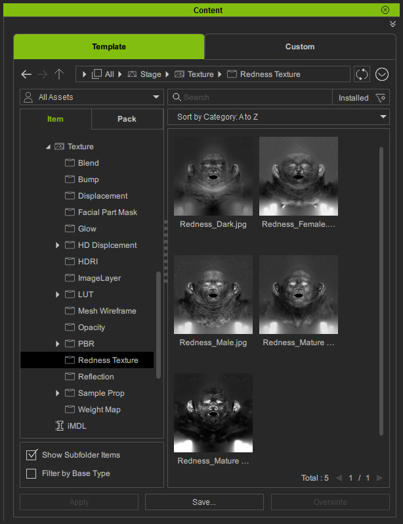Uncheck Show Subfolder Items
Image resolution: width=403 pixels, height=524 pixels.
click(31, 455)
